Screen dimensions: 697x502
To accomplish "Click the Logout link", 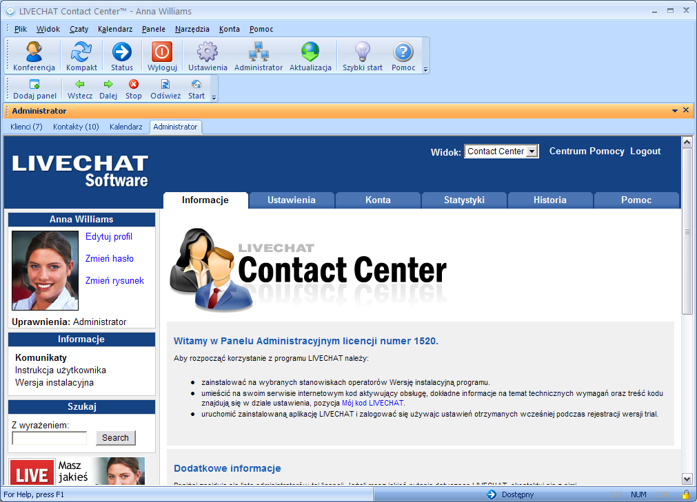I will coord(645,151).
